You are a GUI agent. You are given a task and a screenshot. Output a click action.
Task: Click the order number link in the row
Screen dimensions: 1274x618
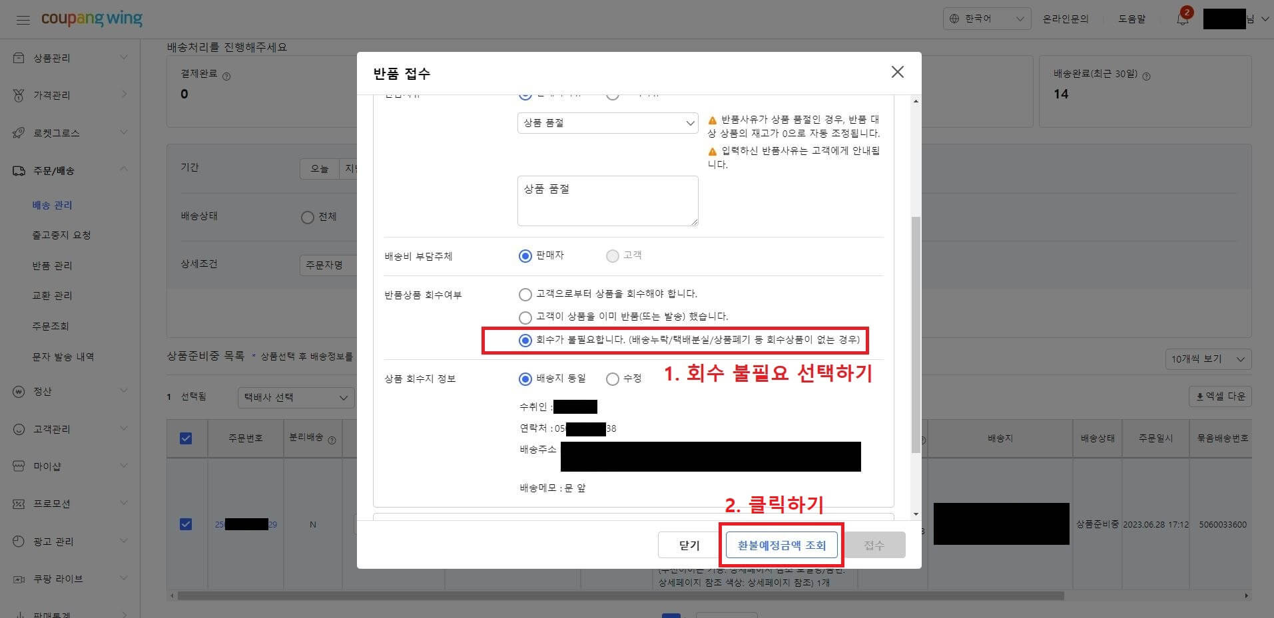coord(246,525)
